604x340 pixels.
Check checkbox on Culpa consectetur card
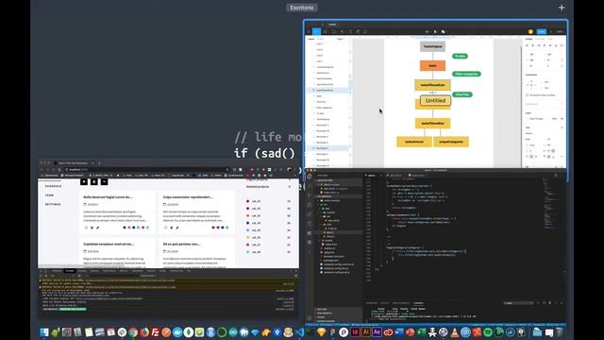(x=166, y=228)
